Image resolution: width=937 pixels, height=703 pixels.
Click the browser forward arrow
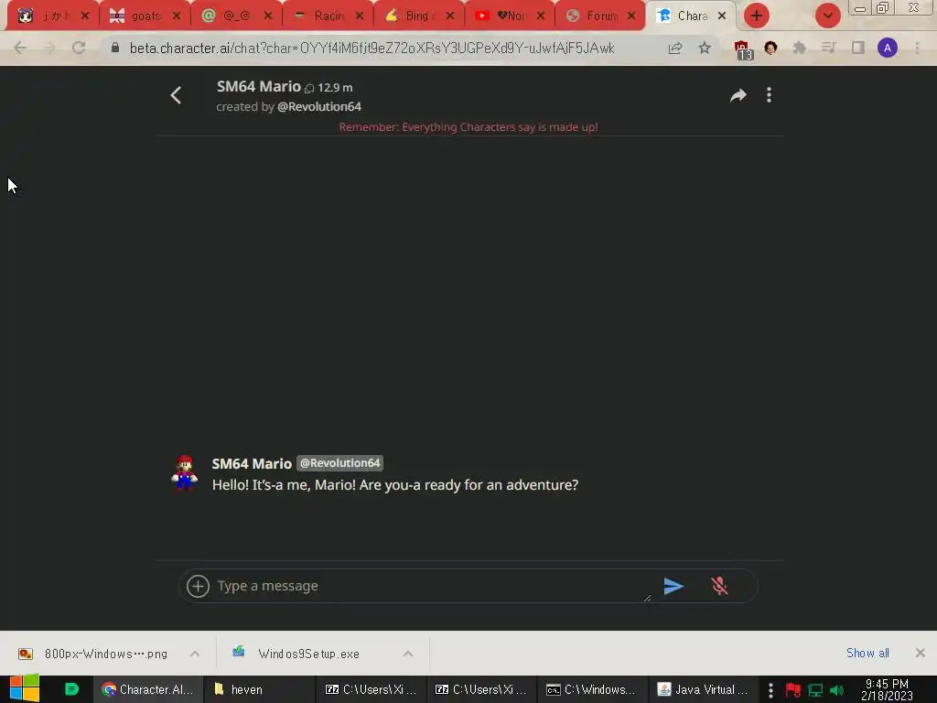(x=49, y=48)
